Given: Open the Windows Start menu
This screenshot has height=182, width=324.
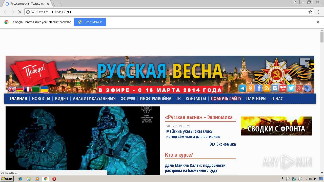Looking at the screenshot, I should click(x=7, y=179).
